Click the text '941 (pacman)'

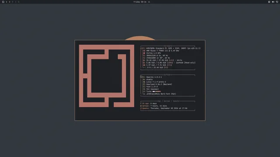point(152,89)
